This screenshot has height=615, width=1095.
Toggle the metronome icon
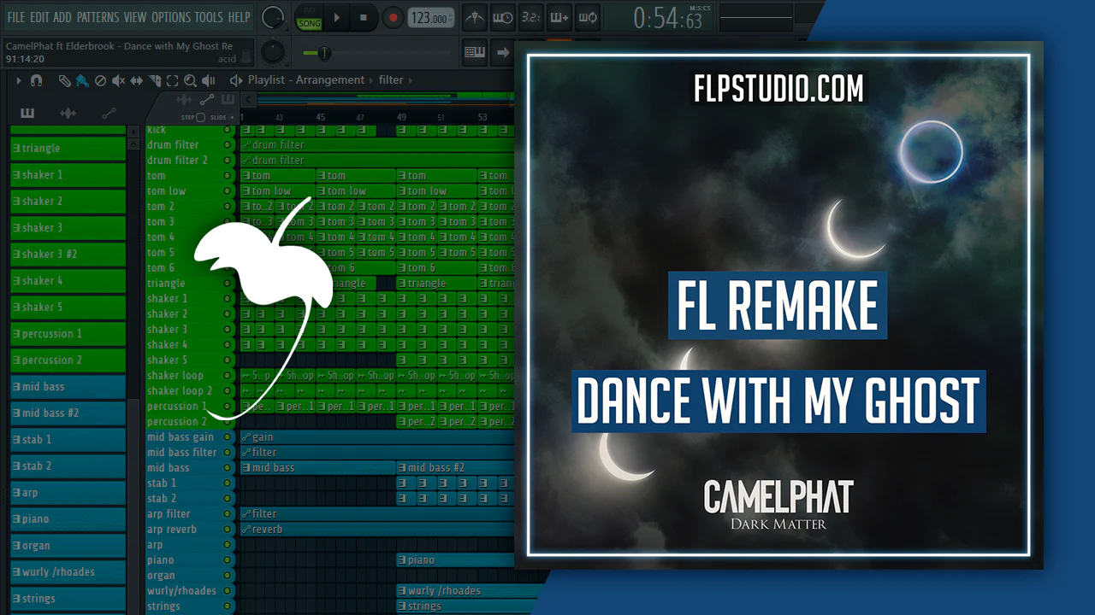(x=475, y=17)
